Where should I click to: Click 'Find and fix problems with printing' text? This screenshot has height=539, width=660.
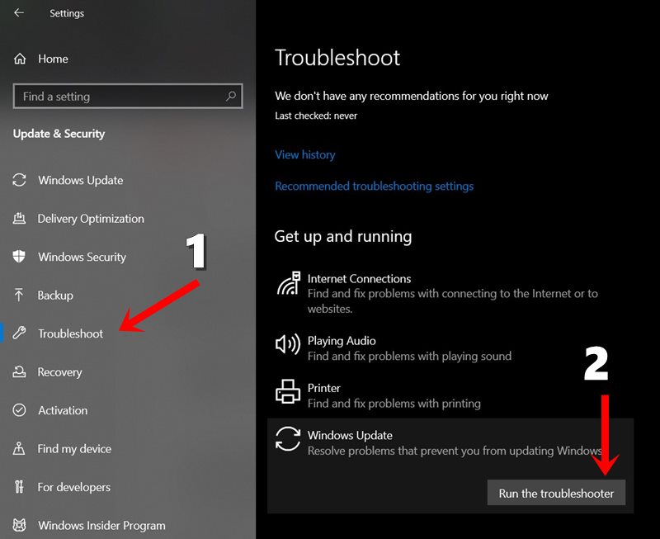[394, 404]
